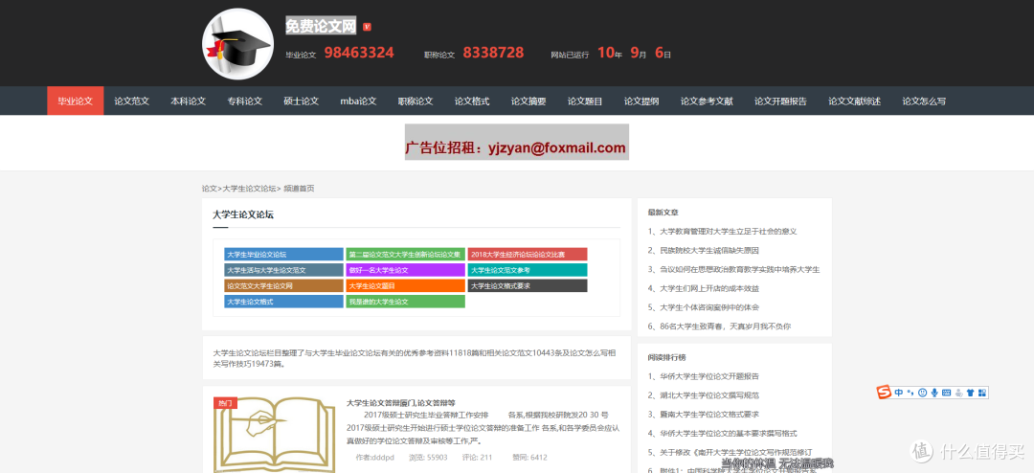This screenshot has width=1034, height=473.
Task: Open the green 我是谁的大学生论文 tag
Action: (406, 302)
